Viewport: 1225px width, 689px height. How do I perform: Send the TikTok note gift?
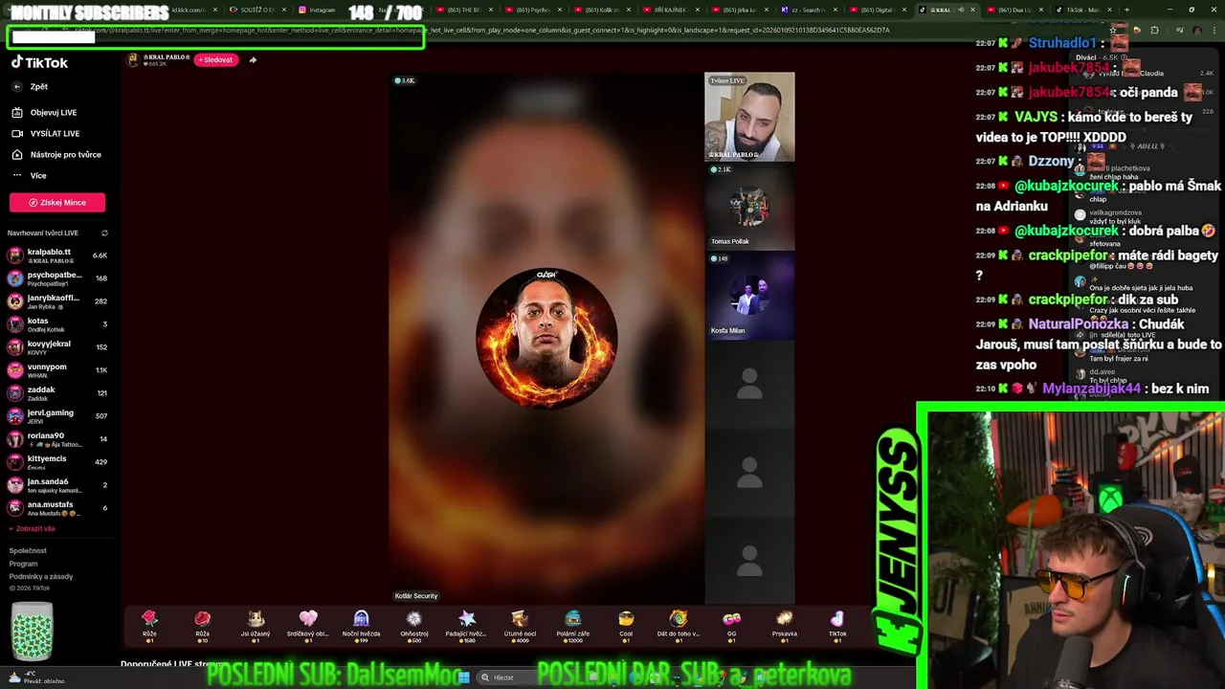pos(837,625)
